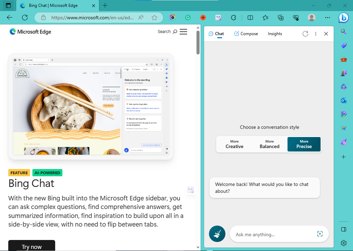Click the Try now button
This screenshot has width=353, height=251.
tap(32, 245)
